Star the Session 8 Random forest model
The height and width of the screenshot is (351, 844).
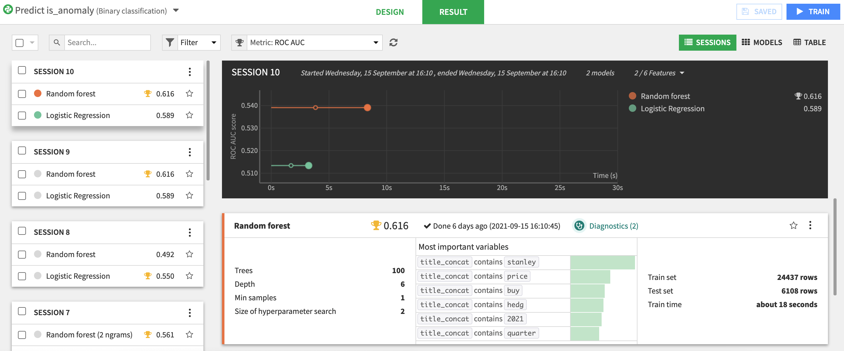190,254
